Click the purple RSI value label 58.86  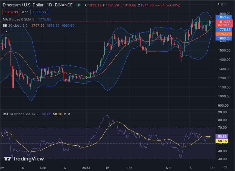pos(222,137)
